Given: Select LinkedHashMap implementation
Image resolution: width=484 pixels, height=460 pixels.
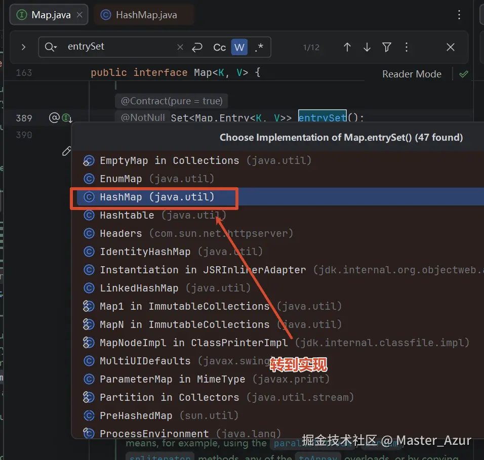Looking at the screenshot, I should 277,288.
